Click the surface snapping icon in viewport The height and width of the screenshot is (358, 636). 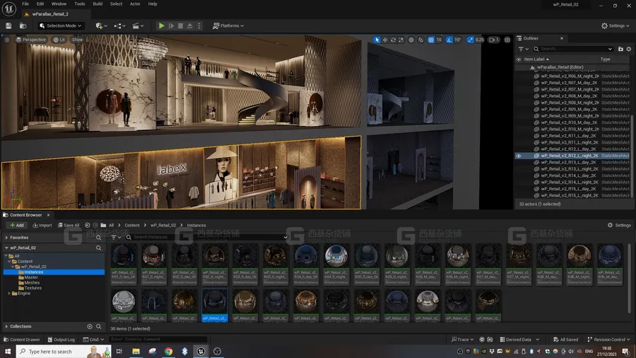coord(420,40)
